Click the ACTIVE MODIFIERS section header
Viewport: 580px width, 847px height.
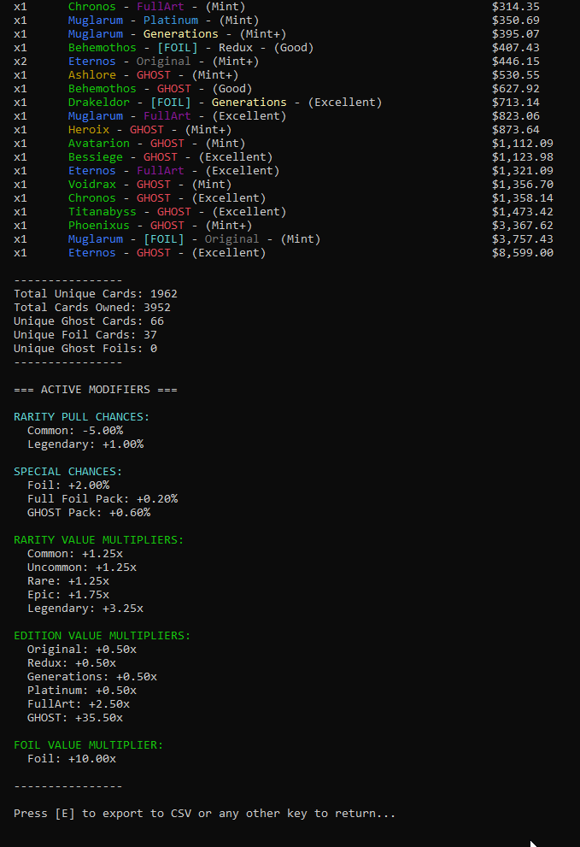[x=96, y=390]
